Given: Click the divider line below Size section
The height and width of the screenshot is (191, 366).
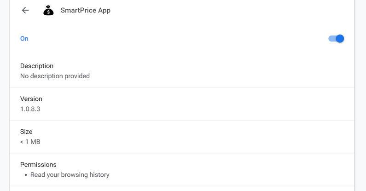Looking at the screenshot, I should (x=182, y=153).
